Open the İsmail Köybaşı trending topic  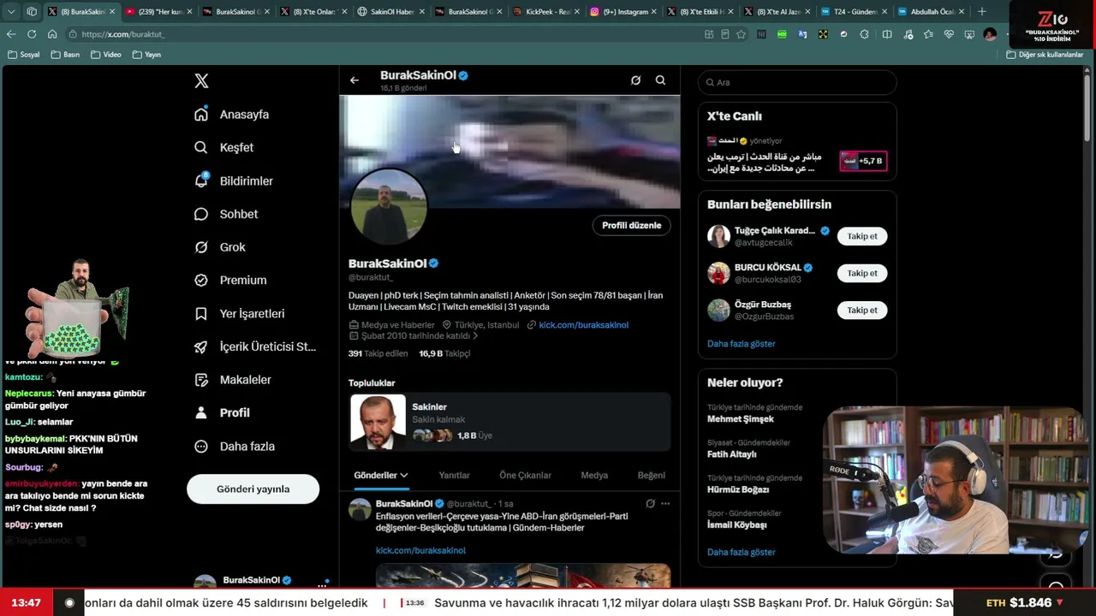[737, 524]
